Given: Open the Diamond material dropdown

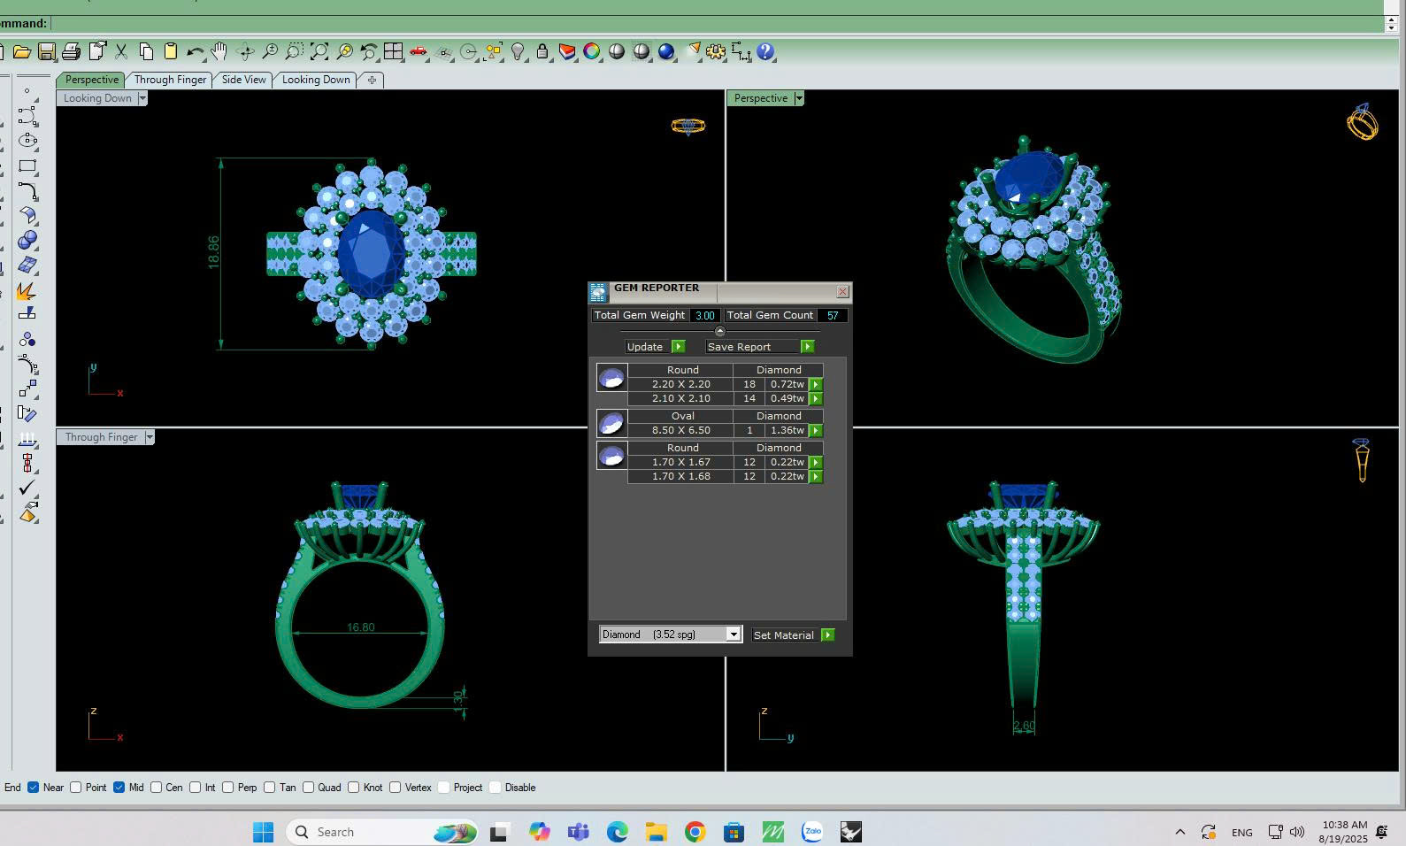Looking at the screenshot, I should [x=733, y=634].
